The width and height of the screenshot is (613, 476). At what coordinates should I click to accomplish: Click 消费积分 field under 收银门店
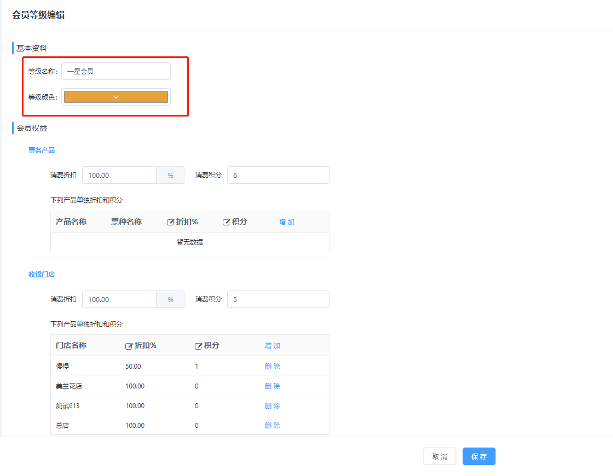pos(278,299)
